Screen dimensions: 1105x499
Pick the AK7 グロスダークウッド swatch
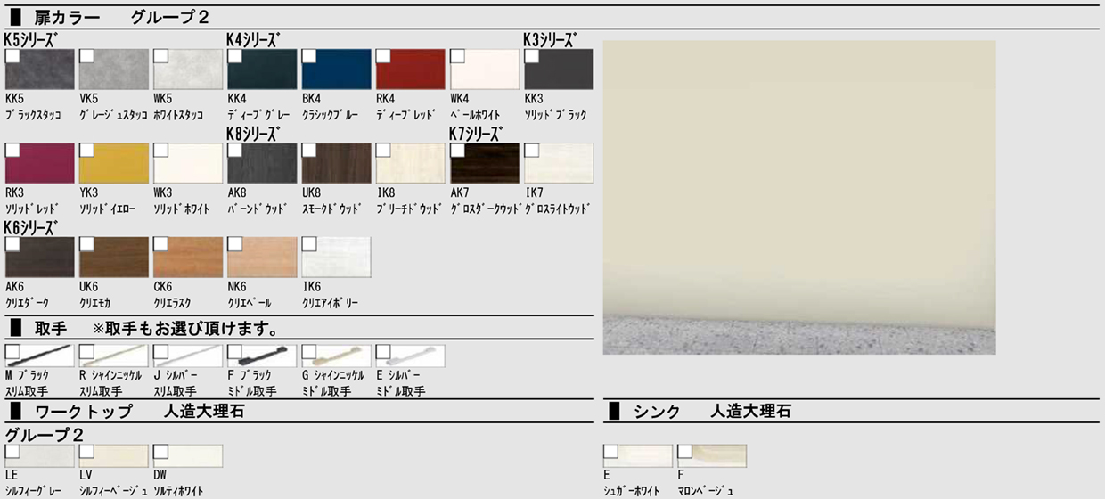tap(483, 163)
